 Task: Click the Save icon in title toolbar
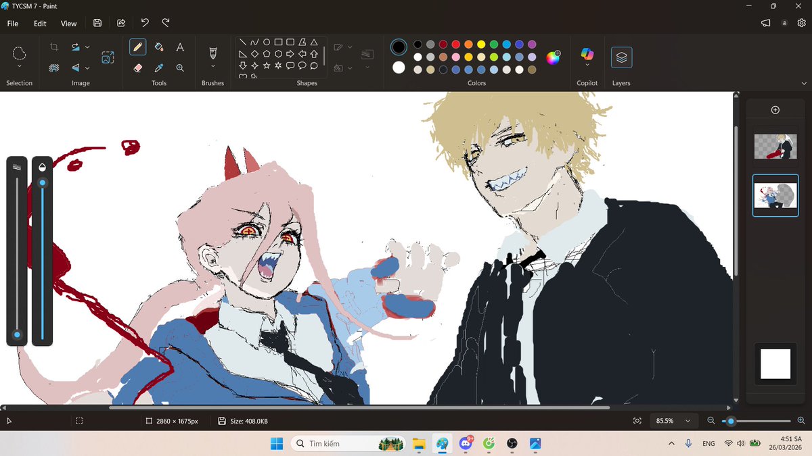(x=97, y=23)
